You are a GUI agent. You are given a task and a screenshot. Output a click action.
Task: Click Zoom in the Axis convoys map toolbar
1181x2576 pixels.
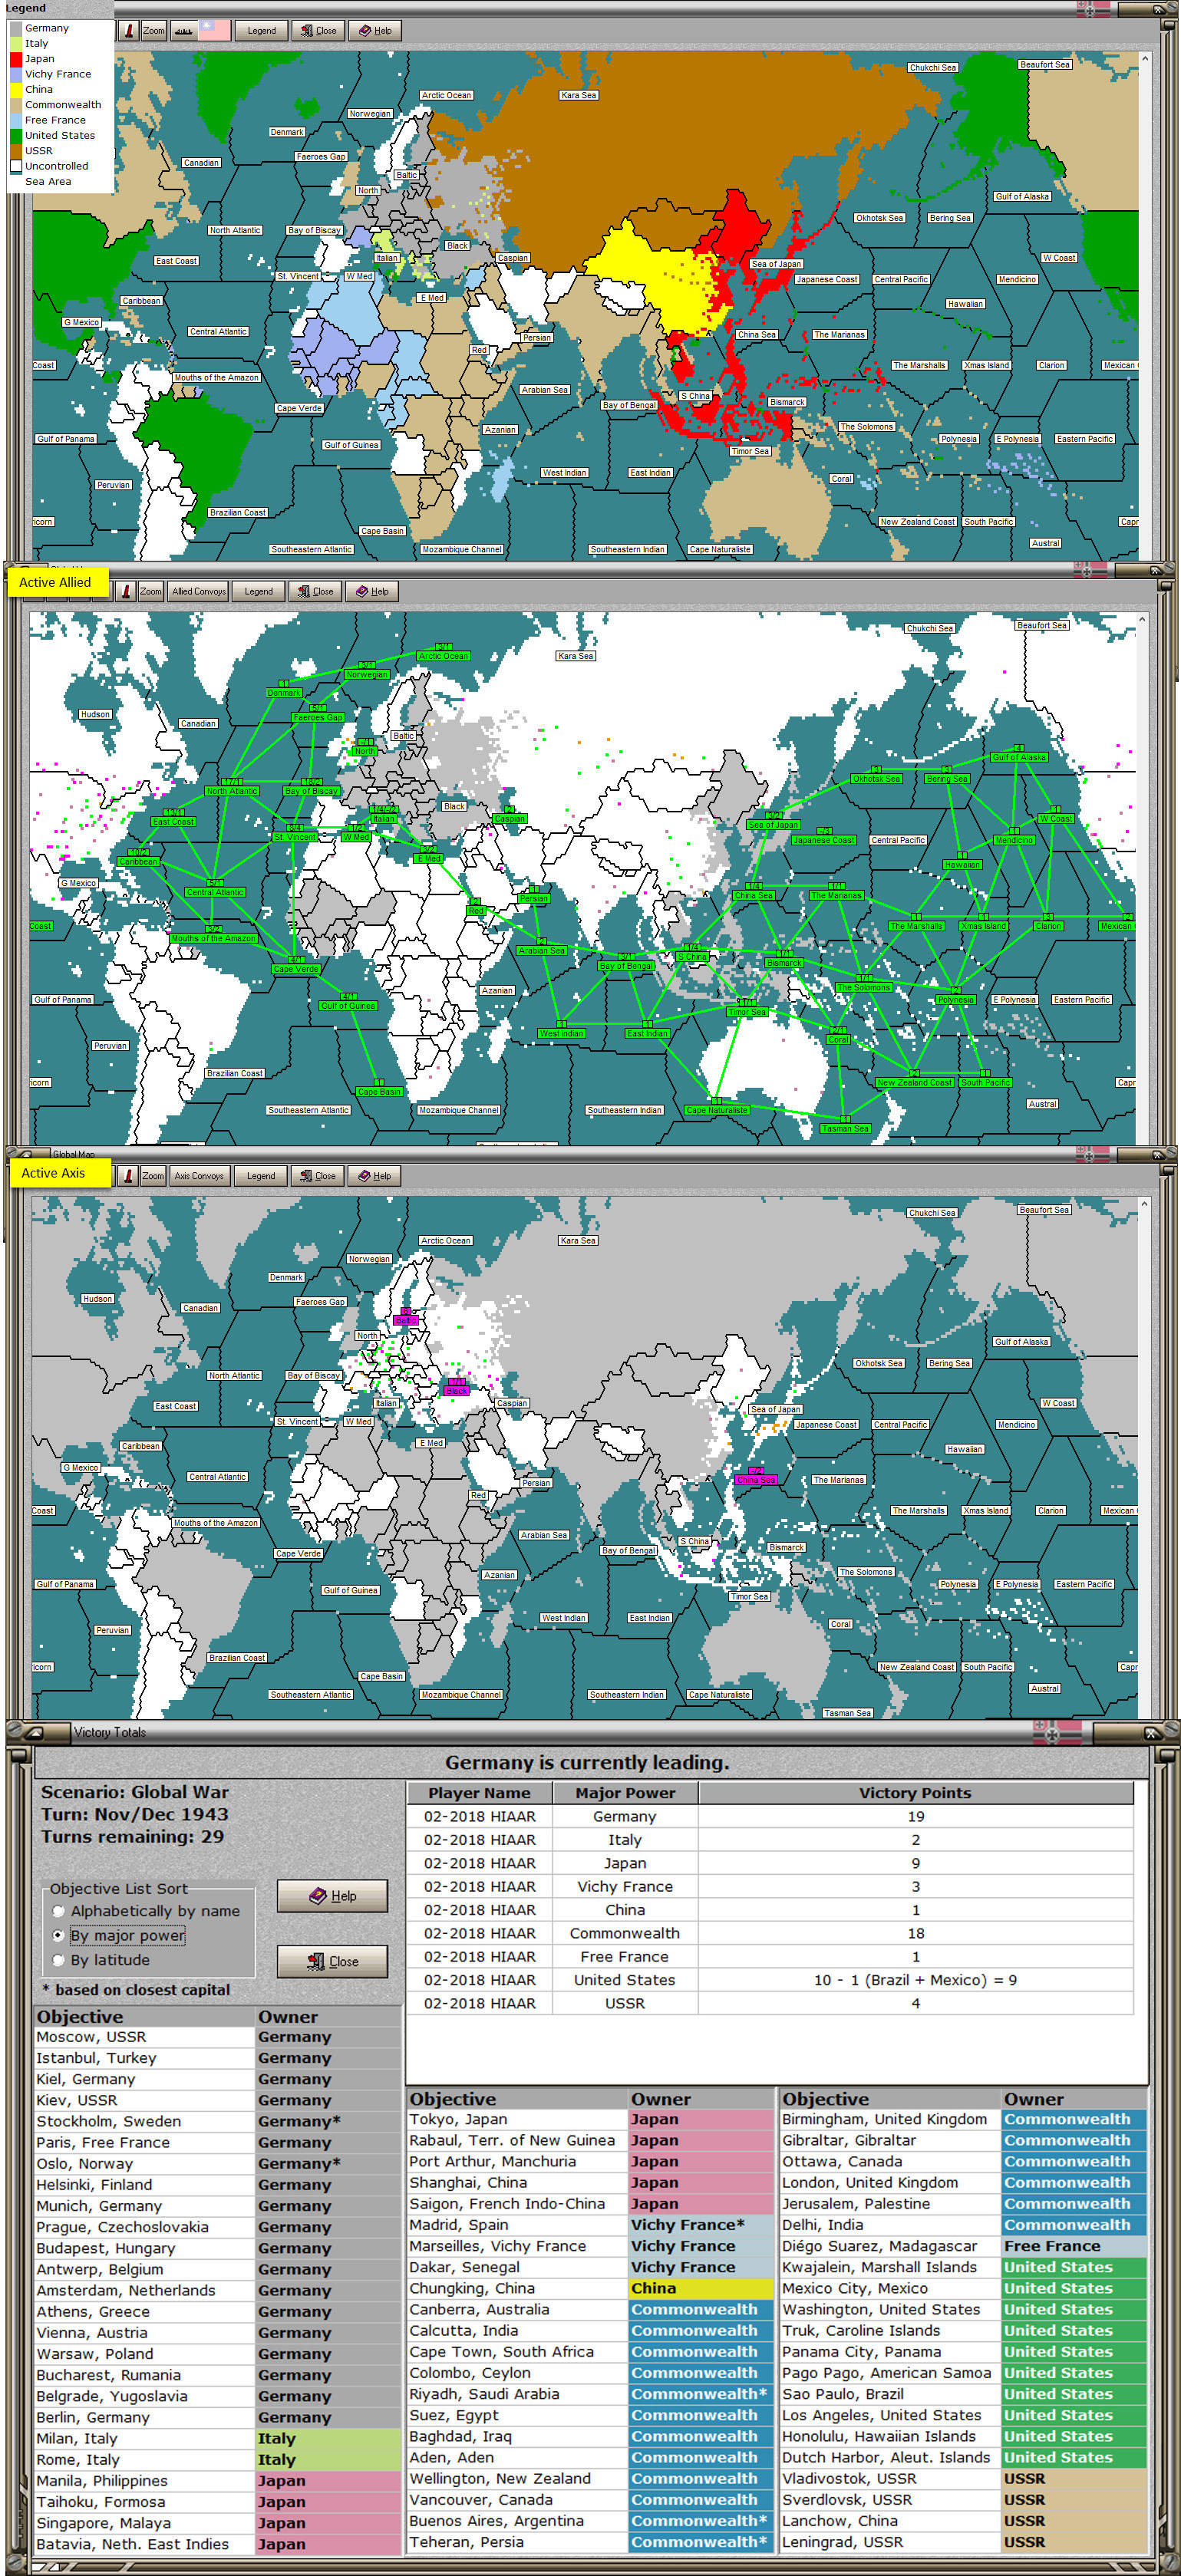click(x=153, y=1176)
